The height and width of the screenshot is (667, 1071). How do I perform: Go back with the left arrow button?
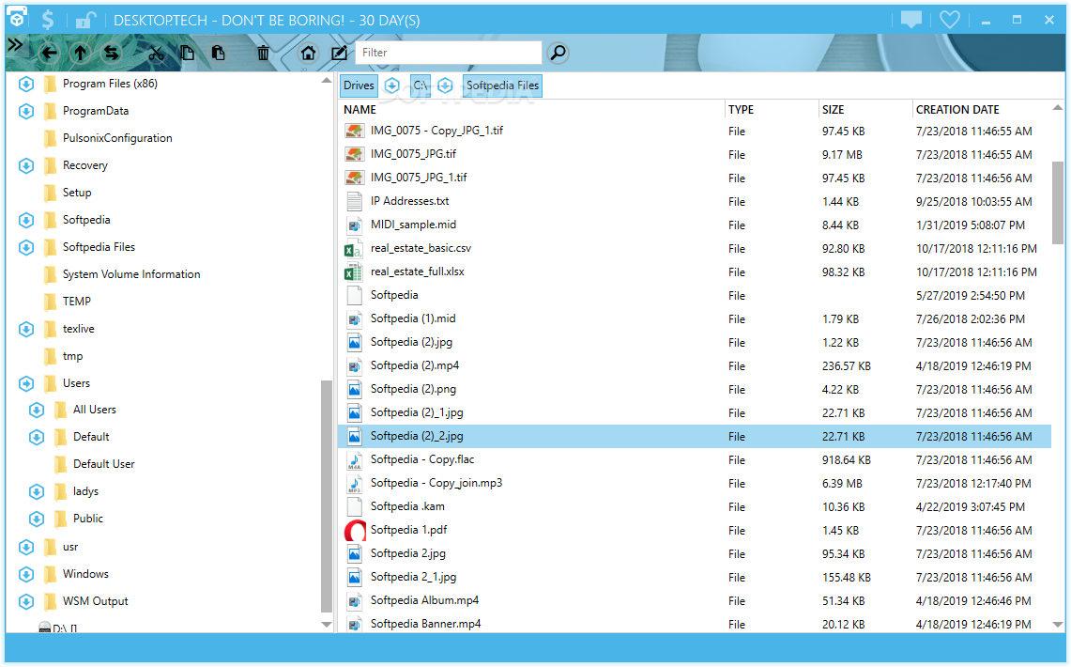pyautogui.click(x=49, y=53)
